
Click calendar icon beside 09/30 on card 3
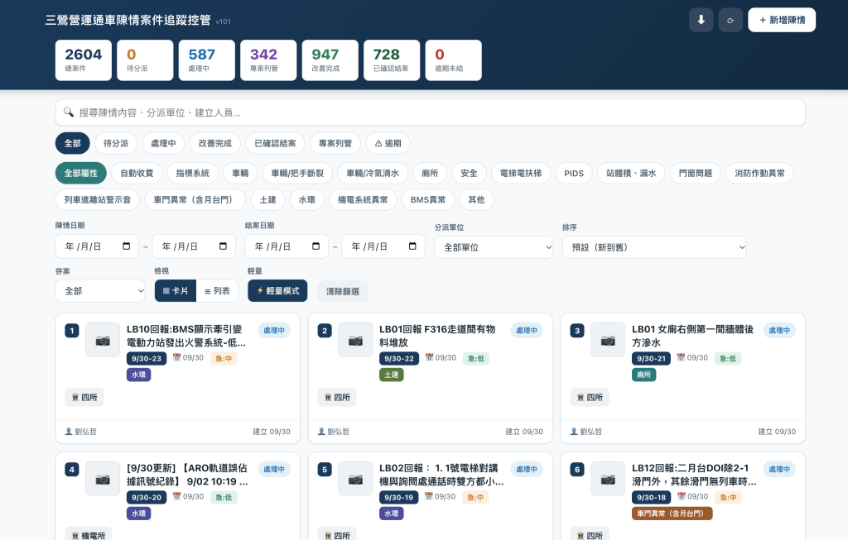tap(681, 357)
